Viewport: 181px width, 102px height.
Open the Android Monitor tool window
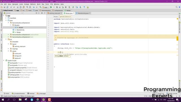18,93
